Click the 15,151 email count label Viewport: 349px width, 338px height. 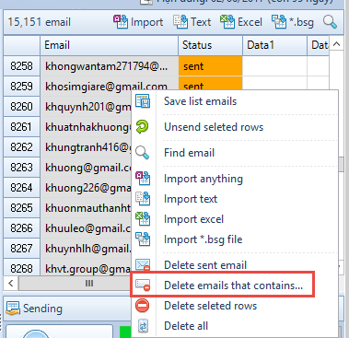pos(40,22)
